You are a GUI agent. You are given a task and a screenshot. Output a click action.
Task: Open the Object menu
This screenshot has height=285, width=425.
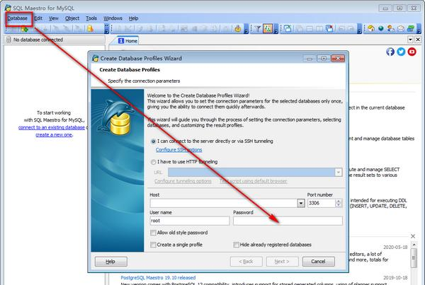(x=72, y=18)
